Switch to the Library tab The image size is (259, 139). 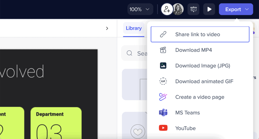click(134, 28)
